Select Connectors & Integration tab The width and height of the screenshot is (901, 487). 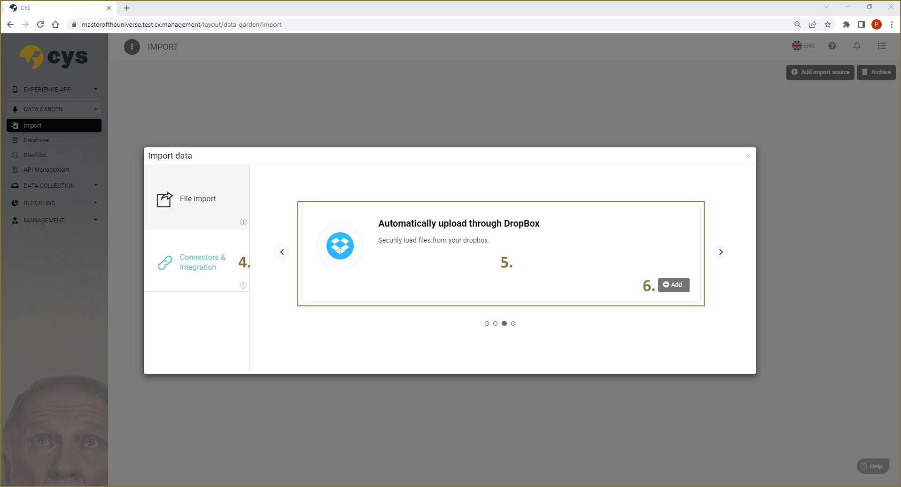coord(196,260)
